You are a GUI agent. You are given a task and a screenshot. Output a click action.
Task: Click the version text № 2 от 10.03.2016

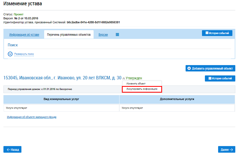click(x=26, y=18)
